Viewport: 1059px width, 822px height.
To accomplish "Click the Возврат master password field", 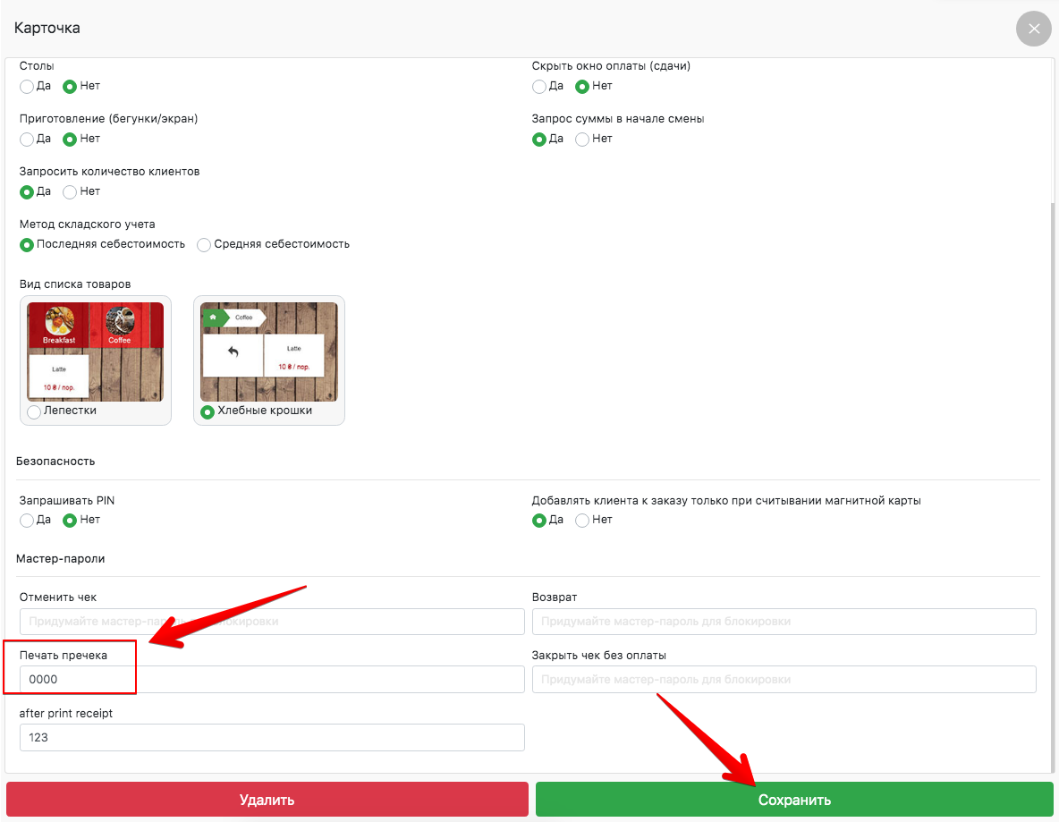I will (784, 622).
